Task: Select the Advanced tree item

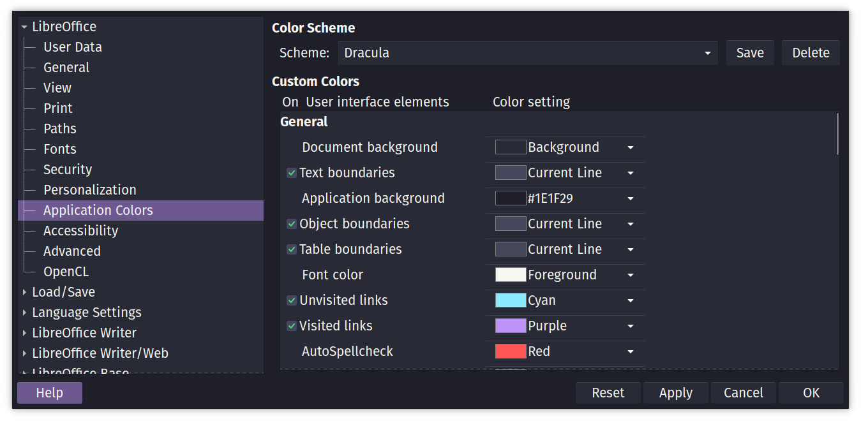Action: point(71,251)
